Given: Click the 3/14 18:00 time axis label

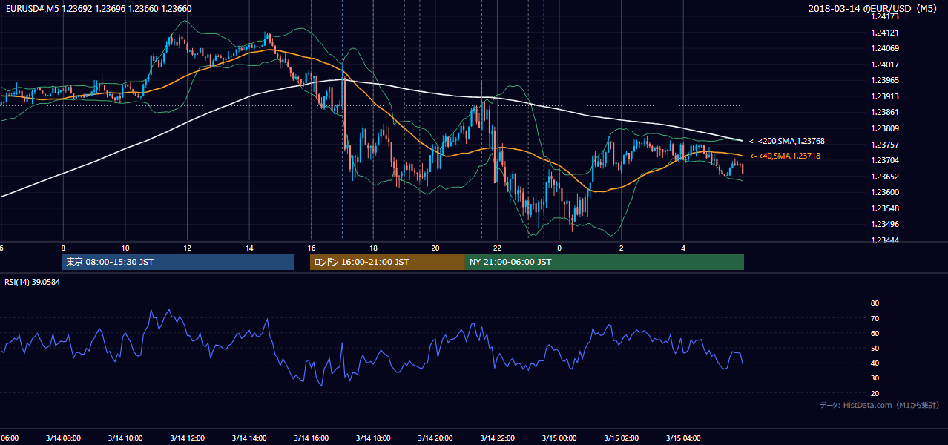Looking at the screenshot, I should 373,438.
